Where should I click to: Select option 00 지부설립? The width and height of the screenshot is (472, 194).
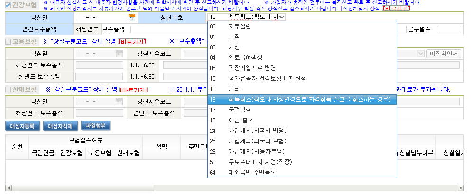point(302,27)
